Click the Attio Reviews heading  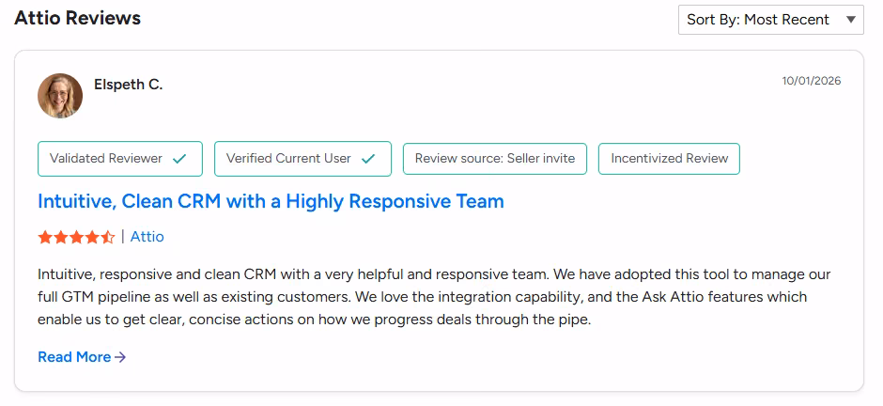pos(78,18)
